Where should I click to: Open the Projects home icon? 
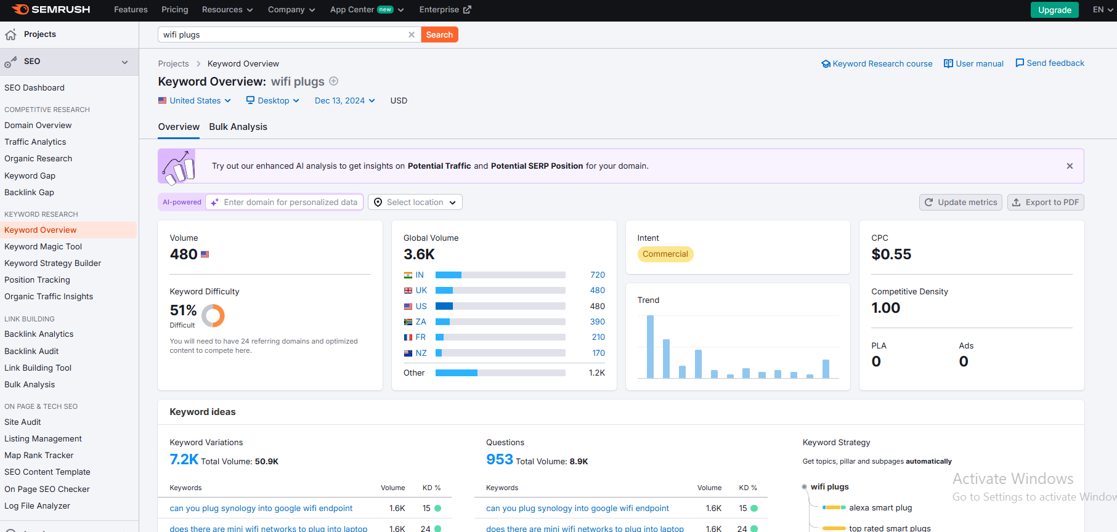[x=10, y=34]
